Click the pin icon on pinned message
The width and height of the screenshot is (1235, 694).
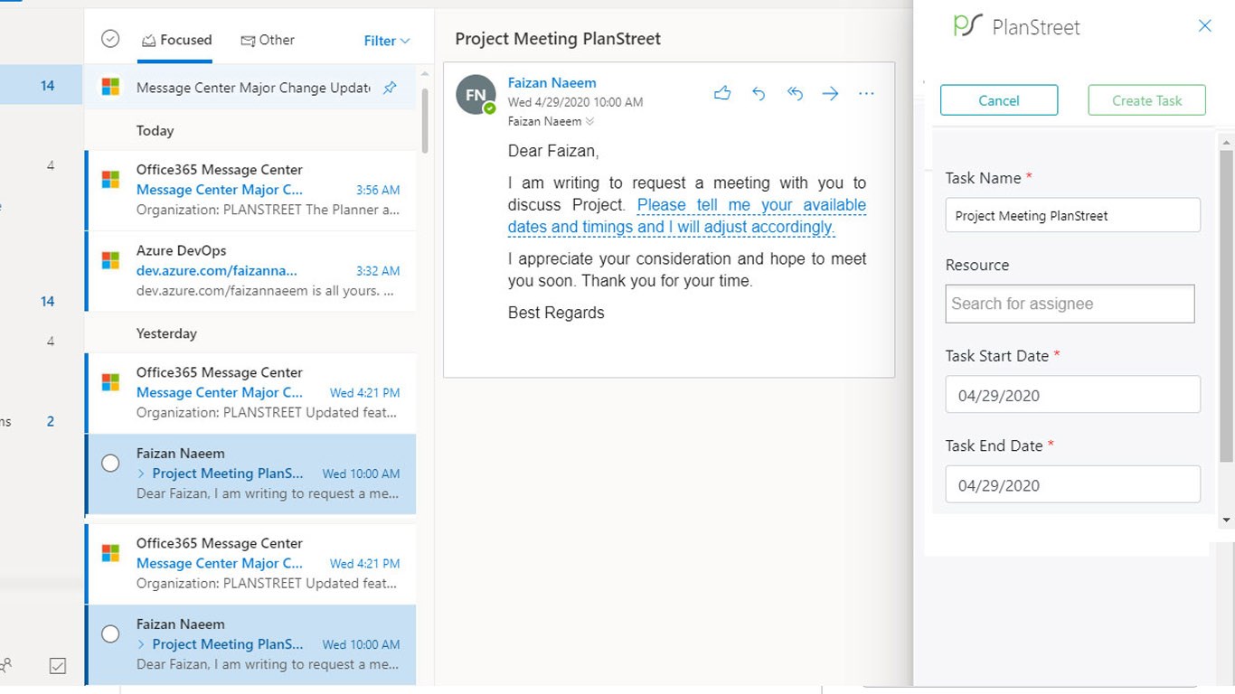coord(390,88)
